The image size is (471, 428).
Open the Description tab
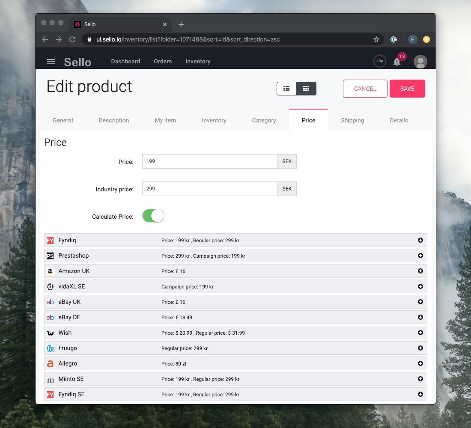[114, 120]
